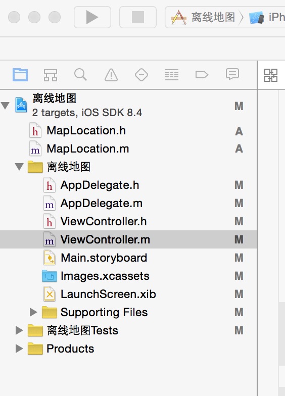Expand the 离线地图Tests folder
285x396 pixels.
coord(19,330)
